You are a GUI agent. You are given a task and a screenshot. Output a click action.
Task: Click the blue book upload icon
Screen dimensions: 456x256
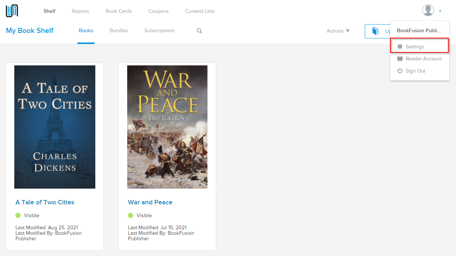(x=375, y=31)
